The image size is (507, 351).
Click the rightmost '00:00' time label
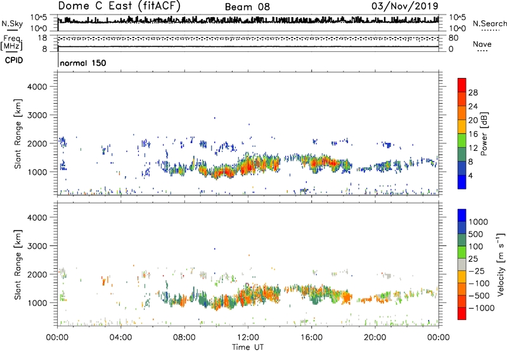[x=438, y=338]
